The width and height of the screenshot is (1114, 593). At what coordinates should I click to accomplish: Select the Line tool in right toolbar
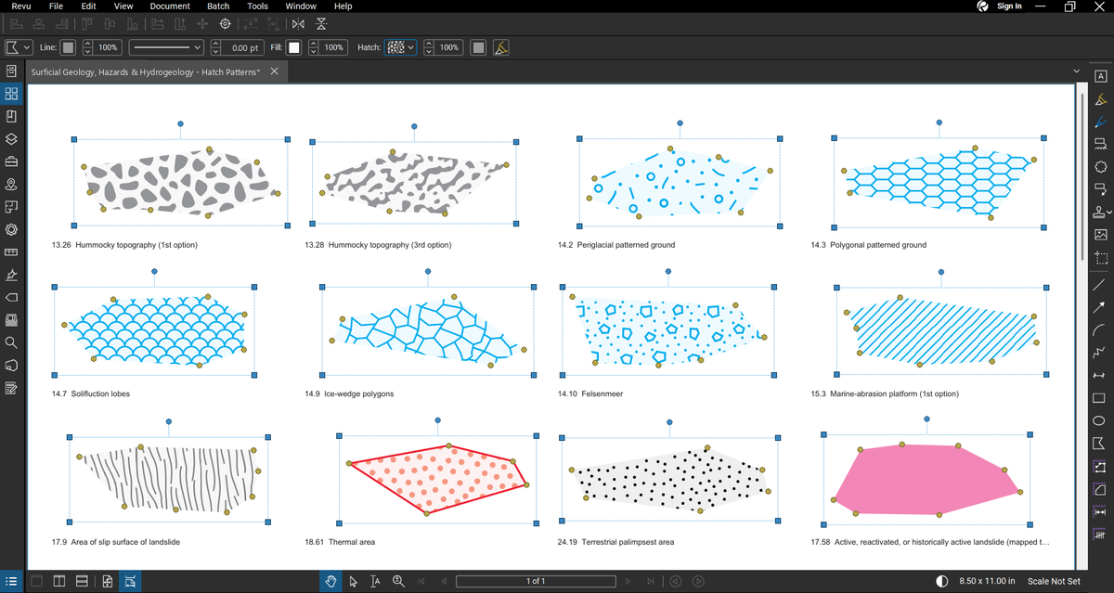point(1100,285)
